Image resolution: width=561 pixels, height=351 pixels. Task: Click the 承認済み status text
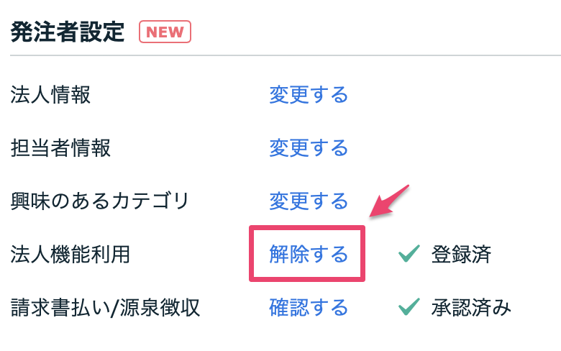coord(471,309)
